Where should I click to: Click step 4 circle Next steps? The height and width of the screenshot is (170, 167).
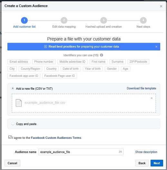pos(143,20)
